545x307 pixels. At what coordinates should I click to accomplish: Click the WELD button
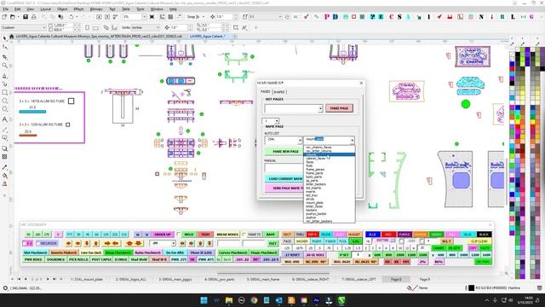(189, 235)
